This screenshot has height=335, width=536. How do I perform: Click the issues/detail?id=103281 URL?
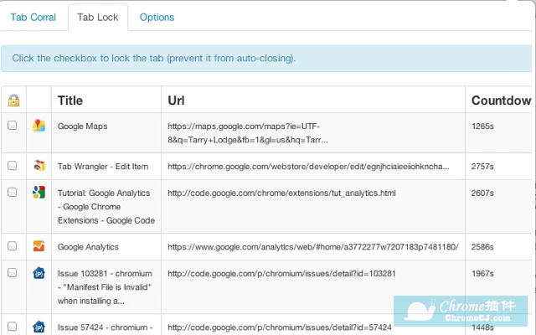tap(281, 274)
